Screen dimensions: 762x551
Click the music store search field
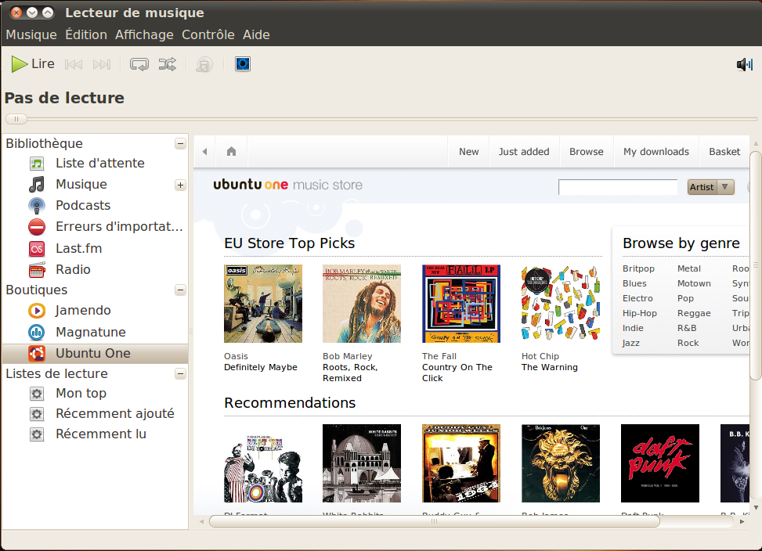[617, 187]
